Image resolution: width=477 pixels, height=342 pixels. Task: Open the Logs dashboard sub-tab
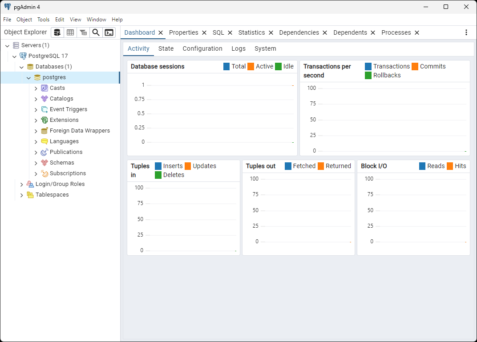(238, 48)
